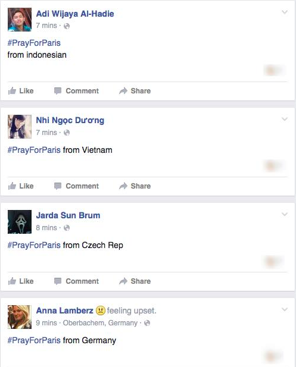Expand options chevron on Anna Lamberz's post
This screenshot has width=296, height=367.
[285, 309]
